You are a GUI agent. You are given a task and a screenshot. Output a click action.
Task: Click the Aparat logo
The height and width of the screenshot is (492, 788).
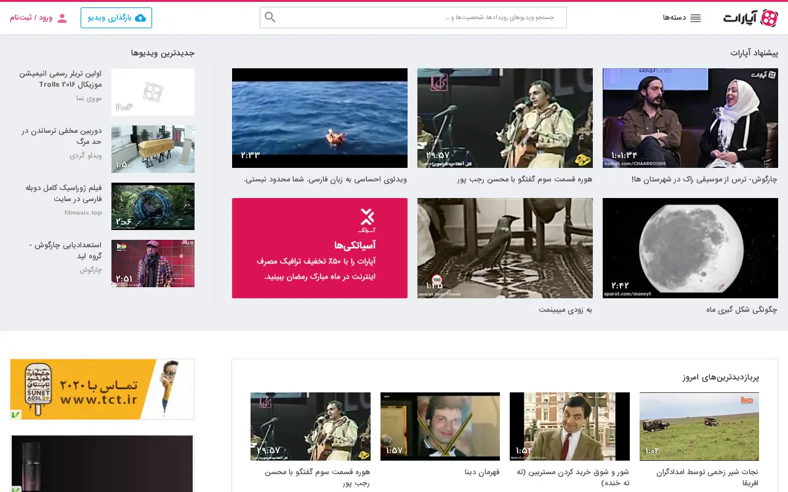pyautogui.click(x=750, y=18)
